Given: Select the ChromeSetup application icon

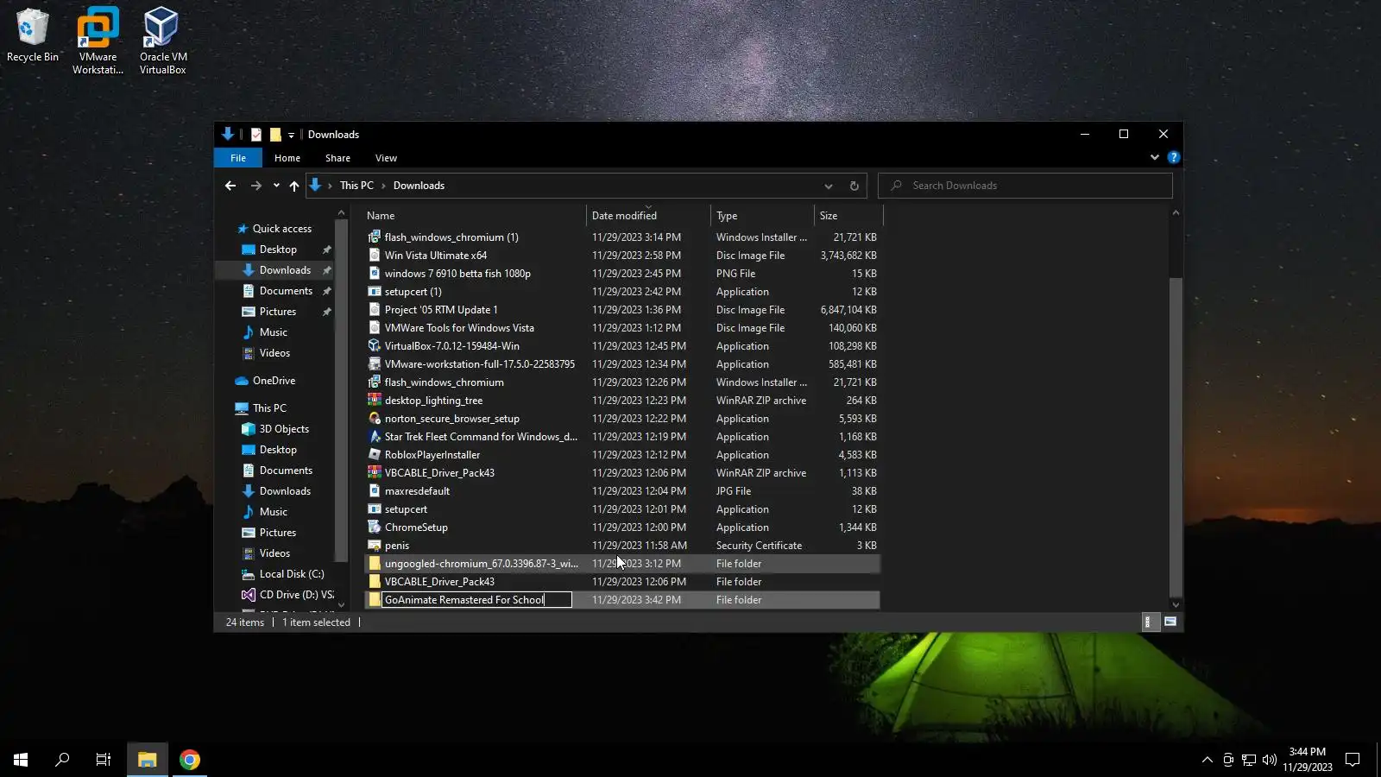Looking at the screenshot, I should tap(375, 527).
